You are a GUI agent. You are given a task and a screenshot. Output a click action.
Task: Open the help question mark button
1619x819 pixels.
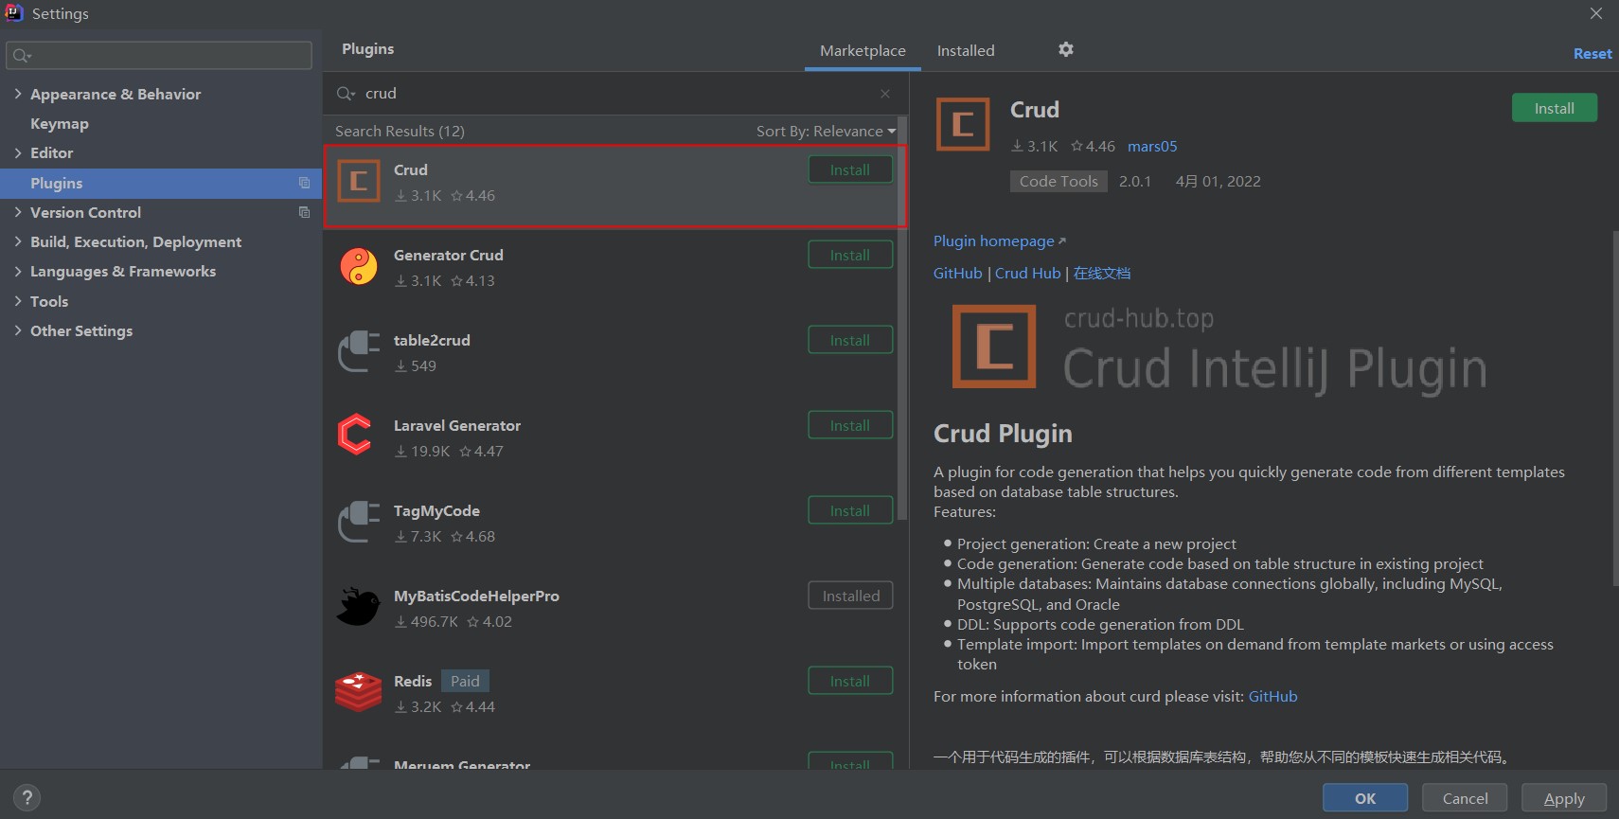[27, 798]
